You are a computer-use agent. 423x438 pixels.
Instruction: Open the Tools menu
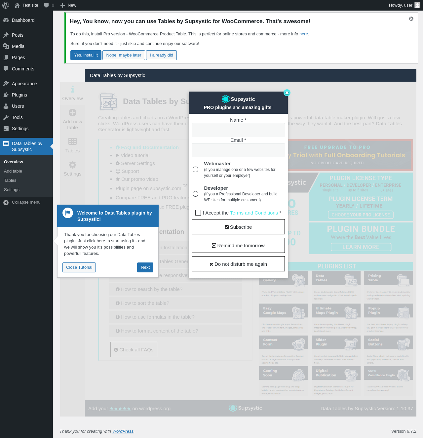[26, 117]
